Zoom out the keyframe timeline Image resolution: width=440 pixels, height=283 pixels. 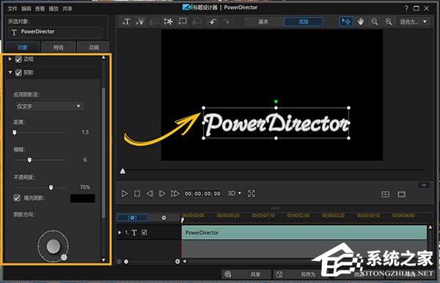coord(119,262)
